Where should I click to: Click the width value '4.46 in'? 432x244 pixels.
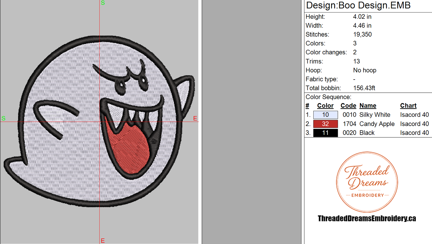(x=362, y=26)
